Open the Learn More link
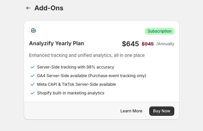This screenshot has width=203, height=131. tap(132, 111)
